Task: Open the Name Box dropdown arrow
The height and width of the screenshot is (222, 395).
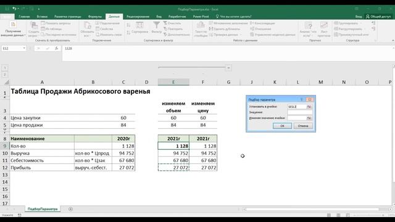Action: [x=24, y=48]
